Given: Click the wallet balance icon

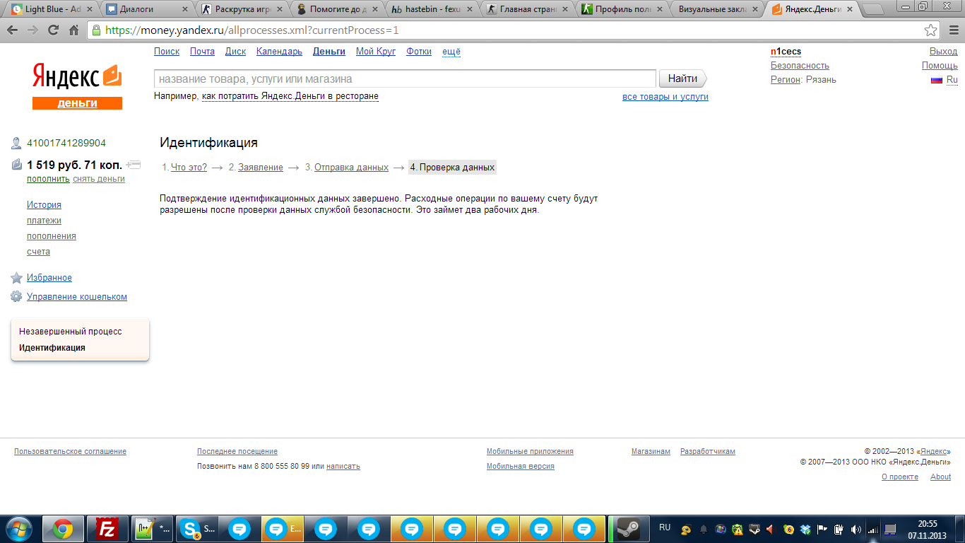Looking at the screenshot, I should click(x=16, y=165).
